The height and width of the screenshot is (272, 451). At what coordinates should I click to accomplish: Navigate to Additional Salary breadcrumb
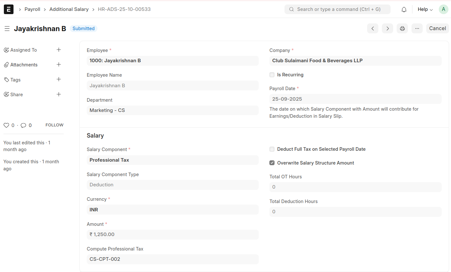click(x=69, y=9)
